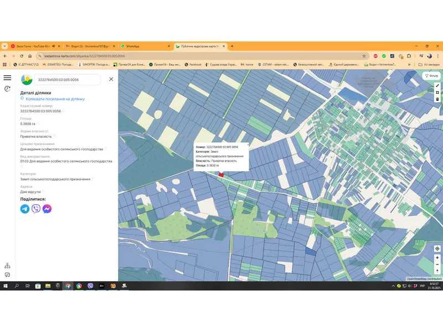
Task: Click the cadastral number search field
Action: point(68,80)
